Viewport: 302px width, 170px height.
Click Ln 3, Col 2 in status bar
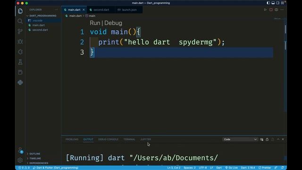[174, 168]
